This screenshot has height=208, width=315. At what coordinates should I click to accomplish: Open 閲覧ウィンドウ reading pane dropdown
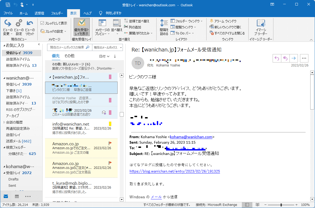pos(183,27)
